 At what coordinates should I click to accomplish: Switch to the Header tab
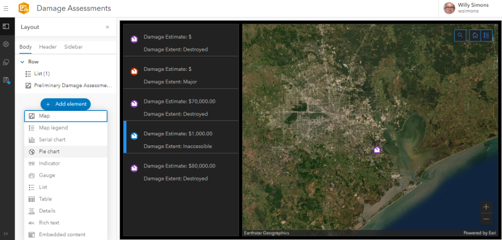click(x=48, y=47)
